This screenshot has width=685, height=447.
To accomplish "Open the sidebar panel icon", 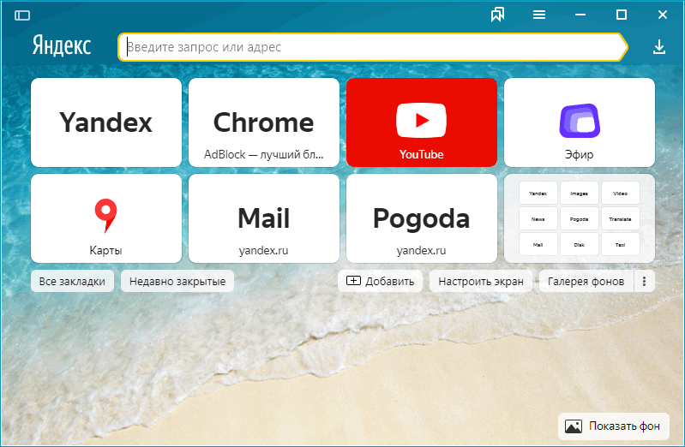I will pyautogui.click(x=22, y=15).
